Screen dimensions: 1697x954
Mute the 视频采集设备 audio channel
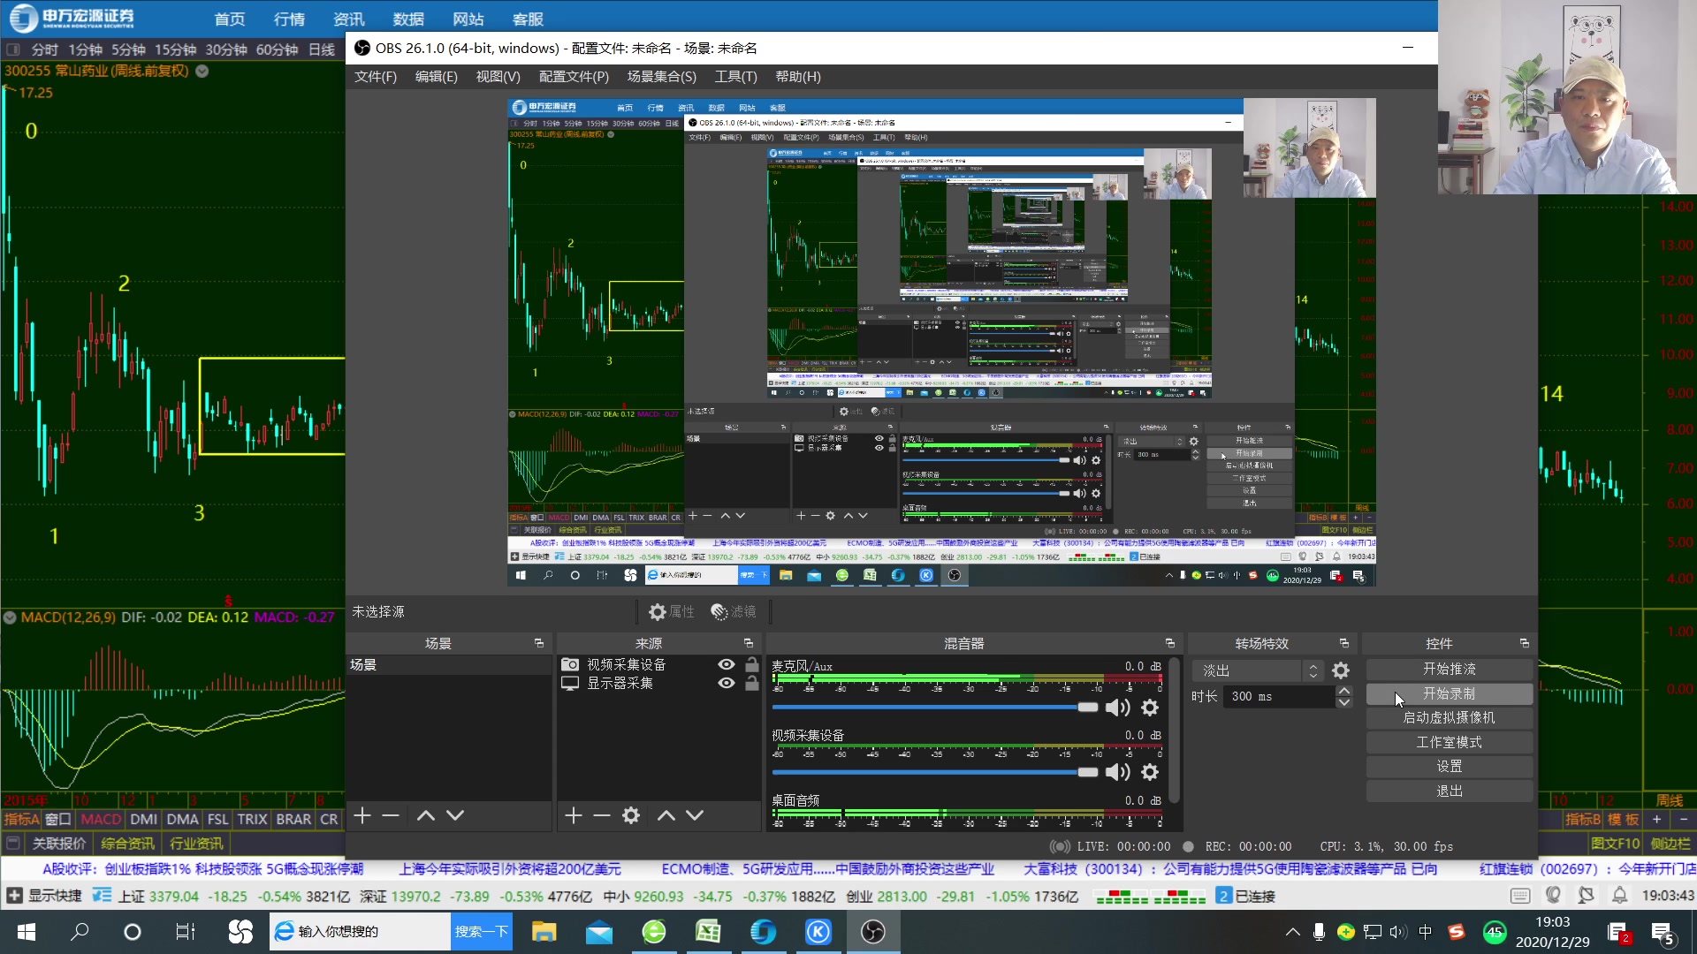click(1118, 772)
